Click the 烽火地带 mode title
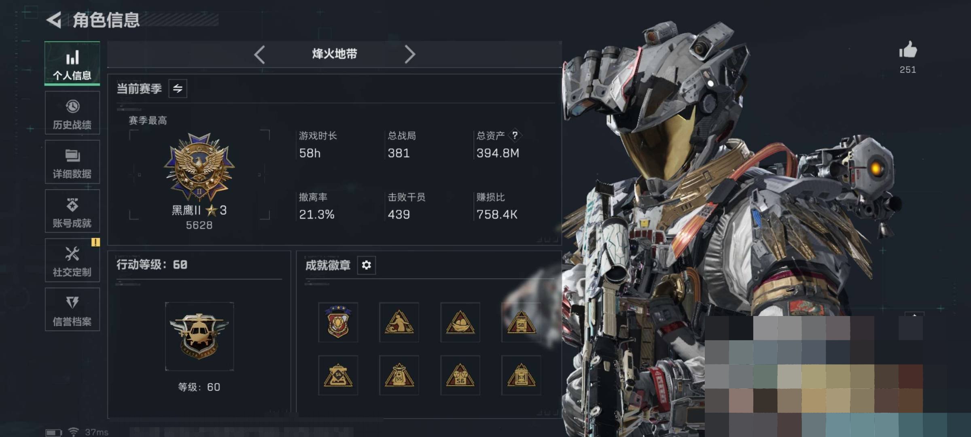 [335, 54]
